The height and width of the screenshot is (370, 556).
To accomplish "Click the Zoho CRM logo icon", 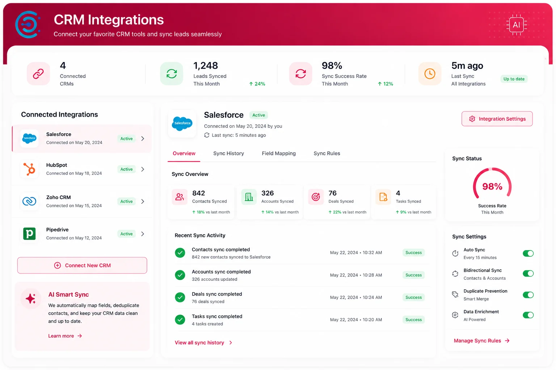I will coord(29,201).
